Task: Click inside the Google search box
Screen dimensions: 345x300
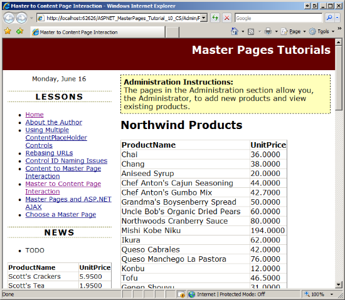Action: [279, 18]
